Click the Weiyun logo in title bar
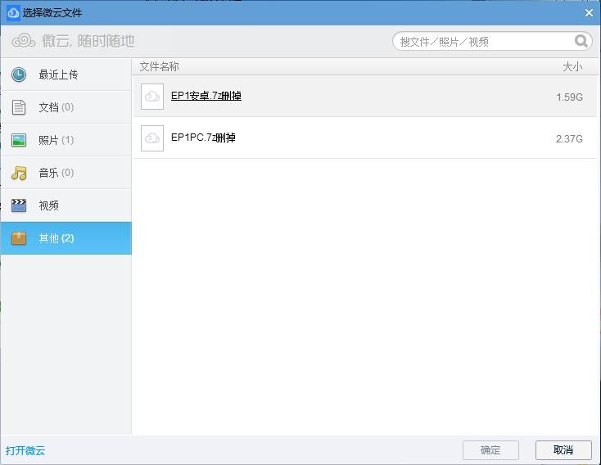 (12, 12)
